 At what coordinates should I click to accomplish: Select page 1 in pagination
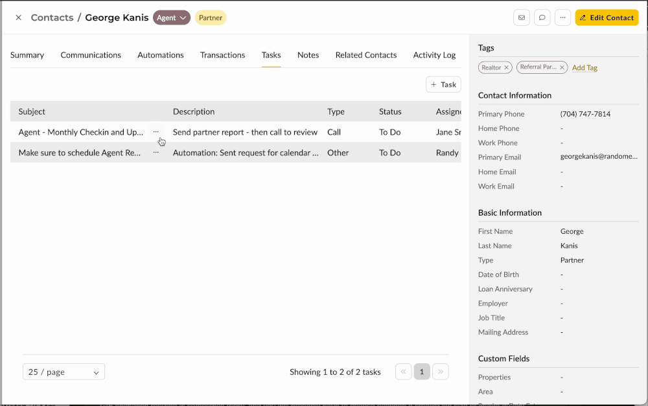(422, 372)
